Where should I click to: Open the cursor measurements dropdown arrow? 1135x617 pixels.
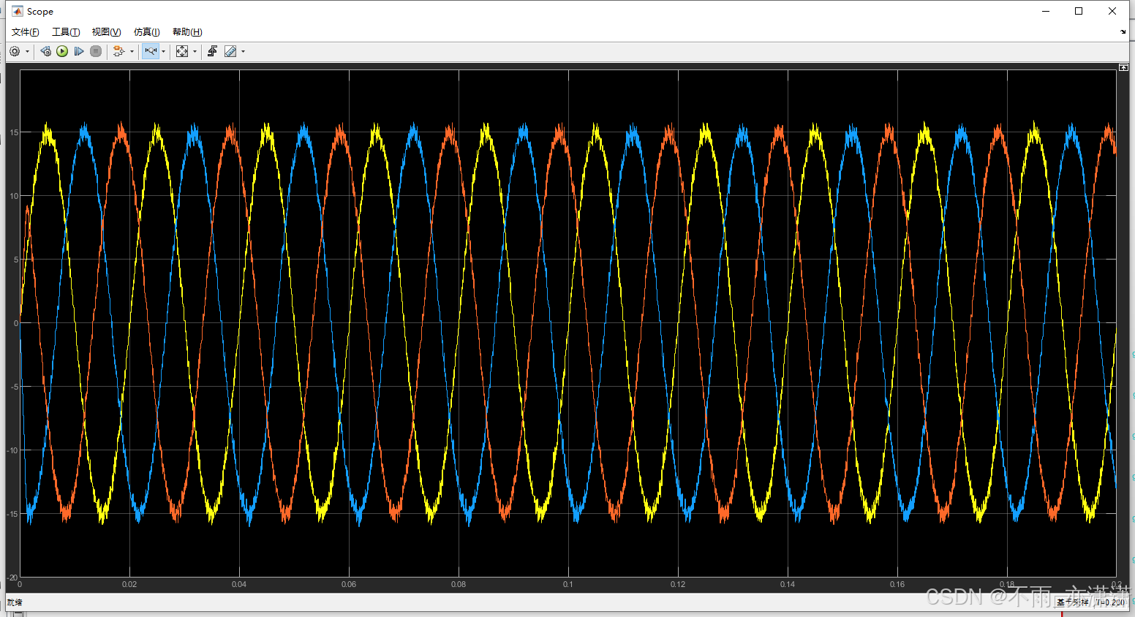243,51
